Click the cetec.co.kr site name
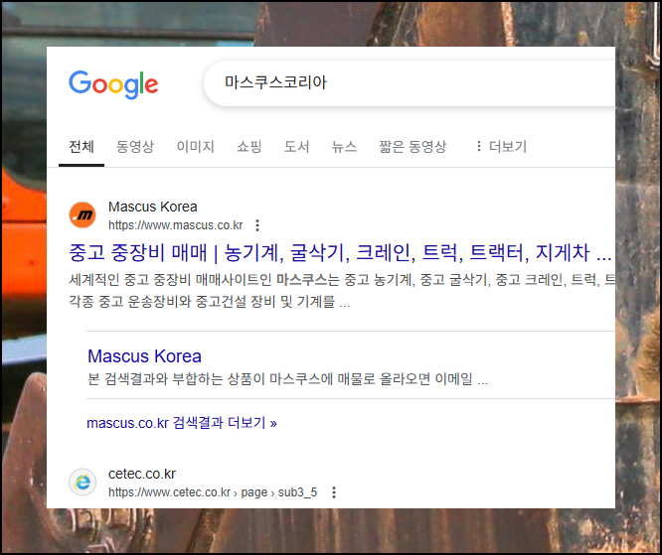 142,474
